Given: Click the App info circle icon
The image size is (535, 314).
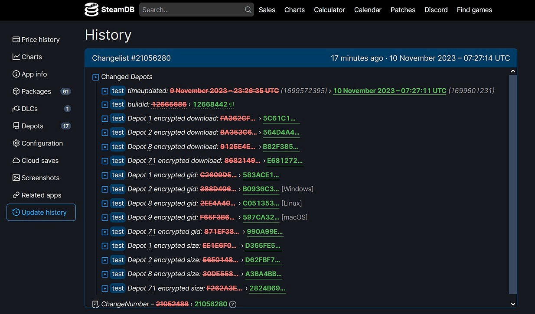Looking at the screenshot, I should 16,74.
